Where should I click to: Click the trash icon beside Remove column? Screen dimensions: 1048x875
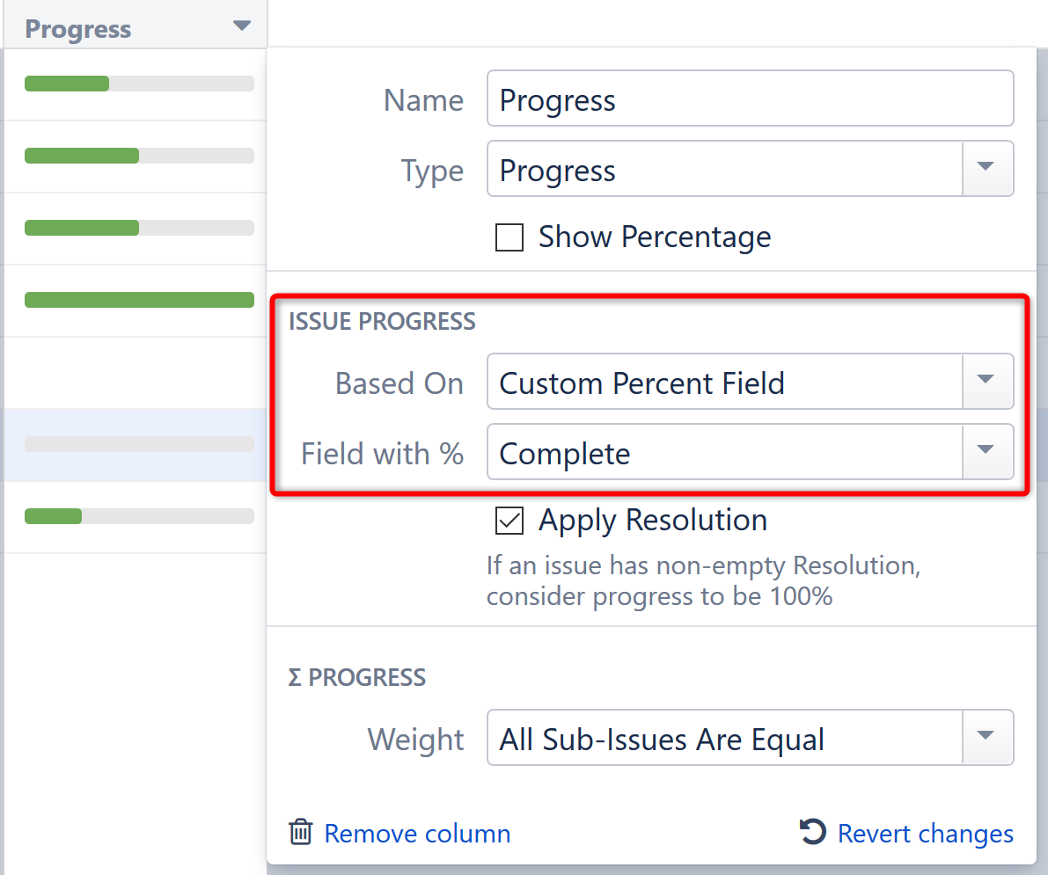(x=301, y=832)
